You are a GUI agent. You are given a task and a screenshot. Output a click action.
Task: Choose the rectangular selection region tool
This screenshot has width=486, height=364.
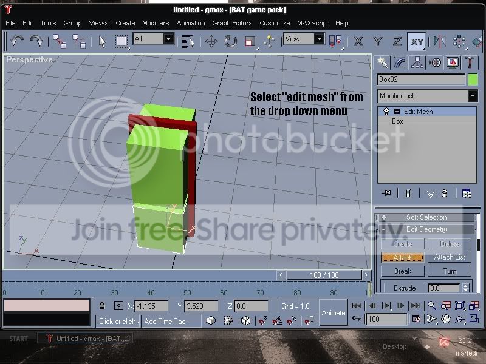pos(121,41)
